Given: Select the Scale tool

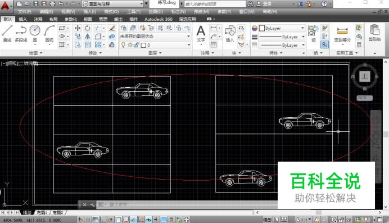Looking at the screenshot, I should [88, 44].
